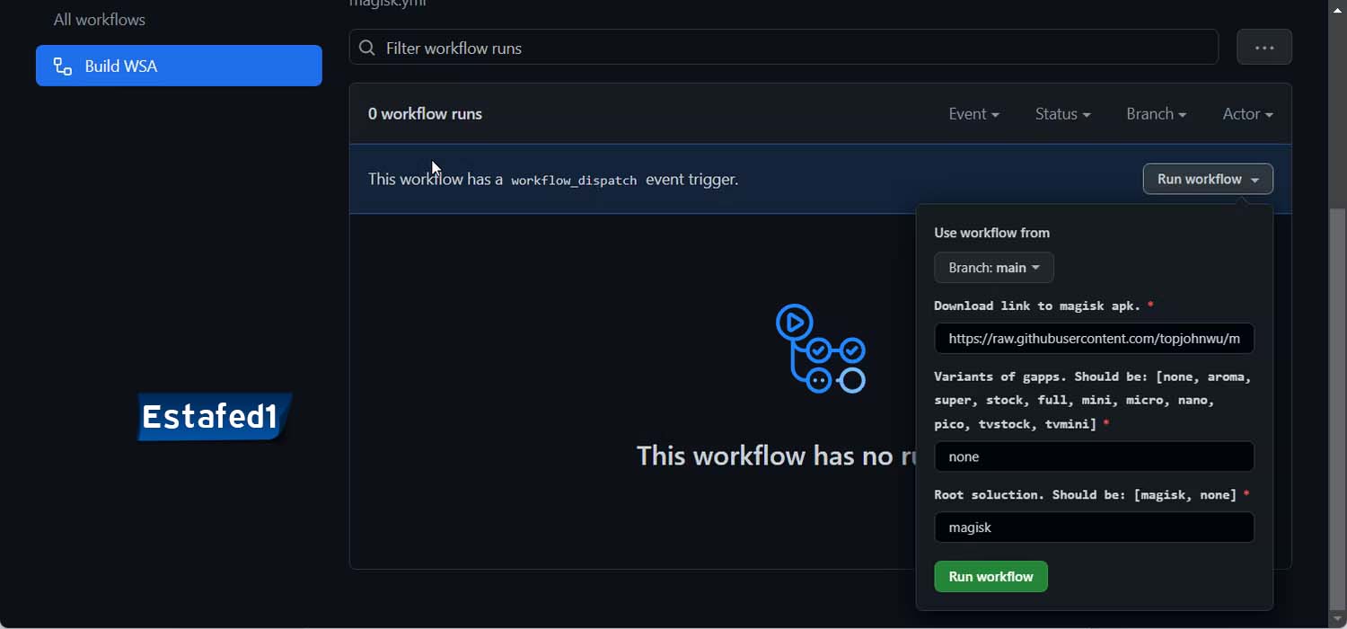
Task: Click the gapps variant field containing 'none'
Action: point(1094,456)
